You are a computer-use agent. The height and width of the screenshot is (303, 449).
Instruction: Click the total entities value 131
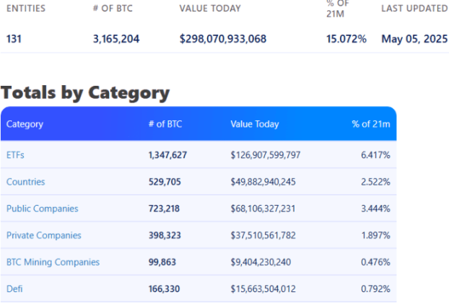[x=14, y=38]
